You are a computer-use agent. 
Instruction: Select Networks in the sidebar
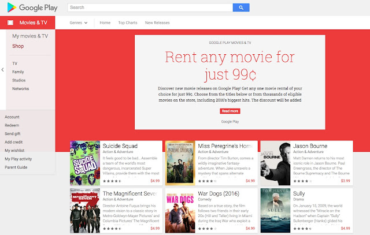[x=21, y=88]
